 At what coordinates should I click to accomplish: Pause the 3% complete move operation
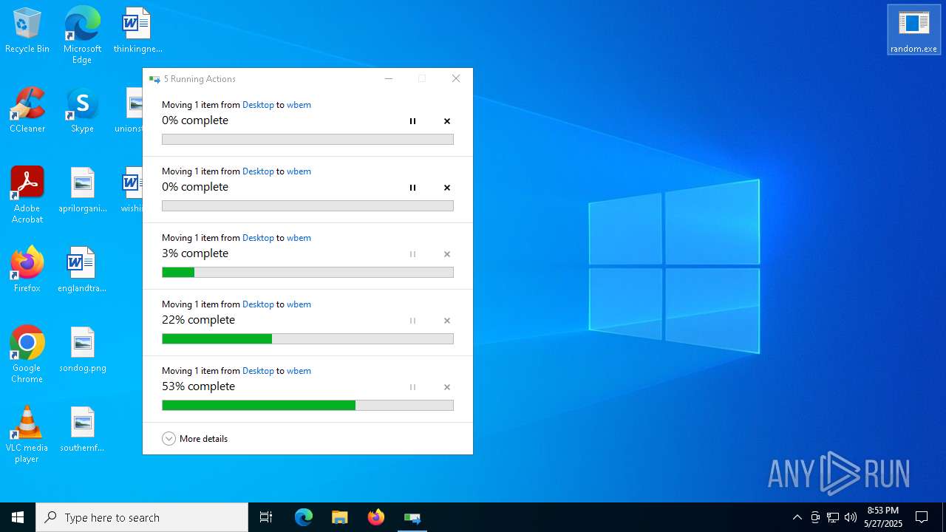click(x=412, y=254)
